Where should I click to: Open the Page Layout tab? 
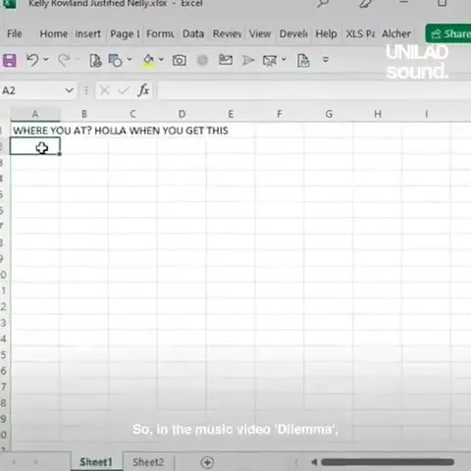pos(125,34)
